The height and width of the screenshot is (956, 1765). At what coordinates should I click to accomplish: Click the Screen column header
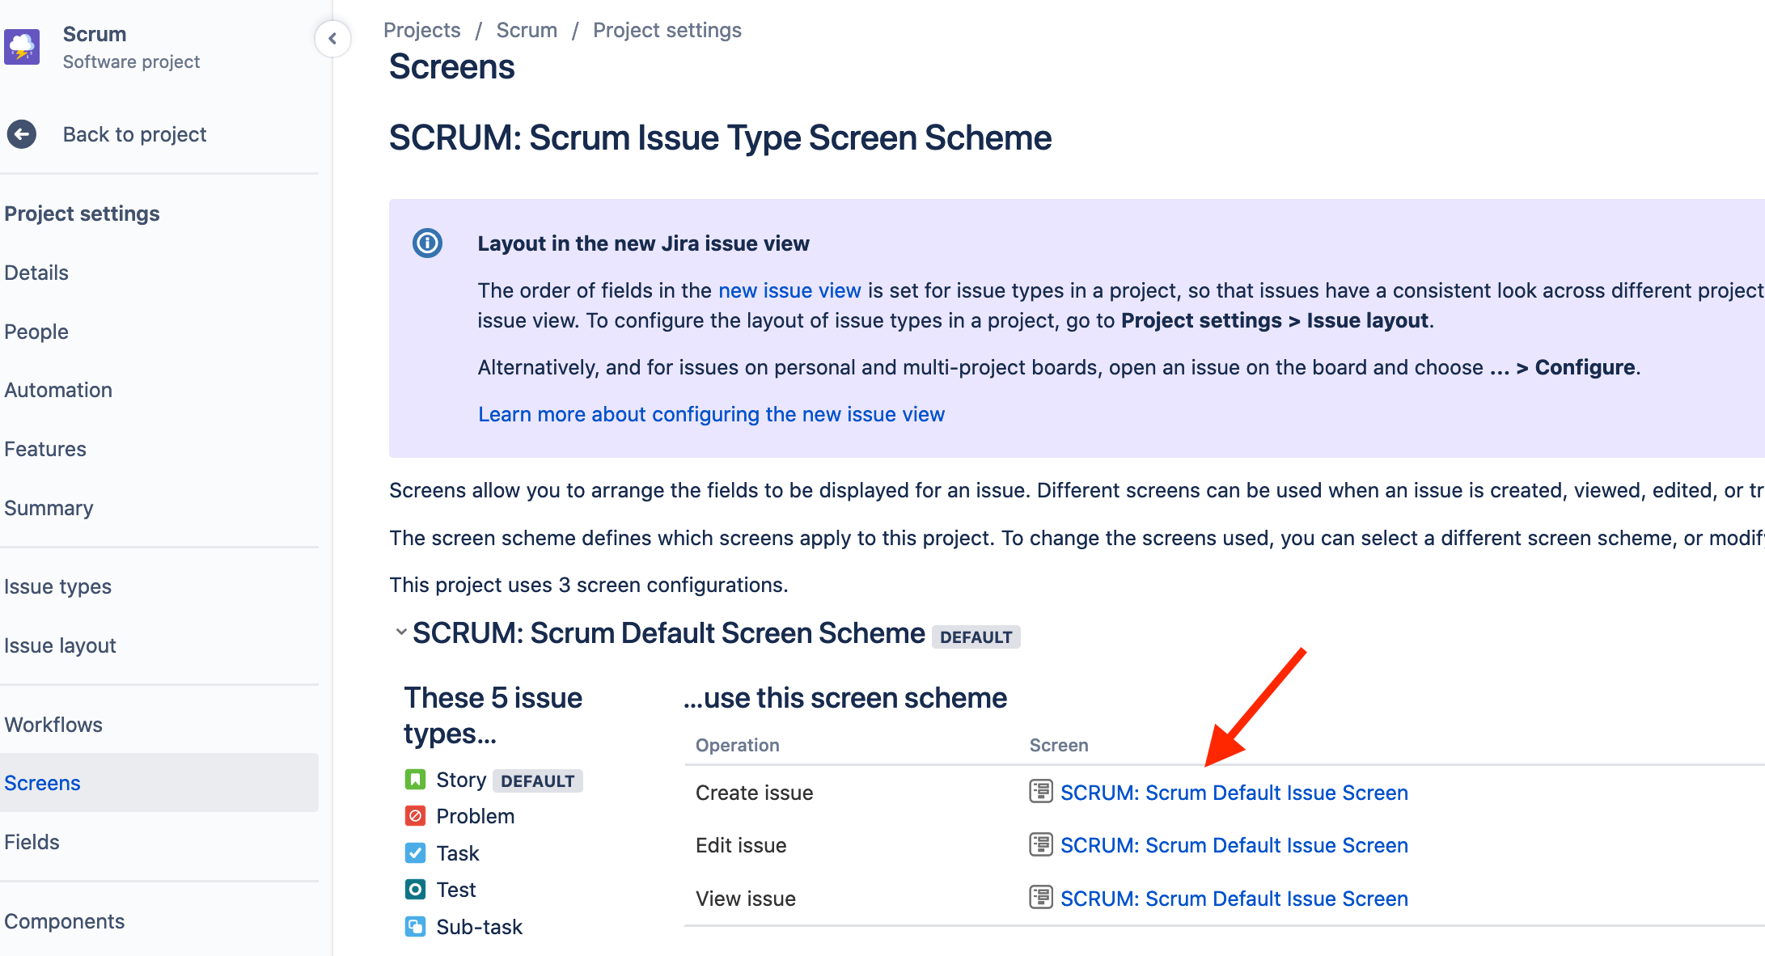1059,745
